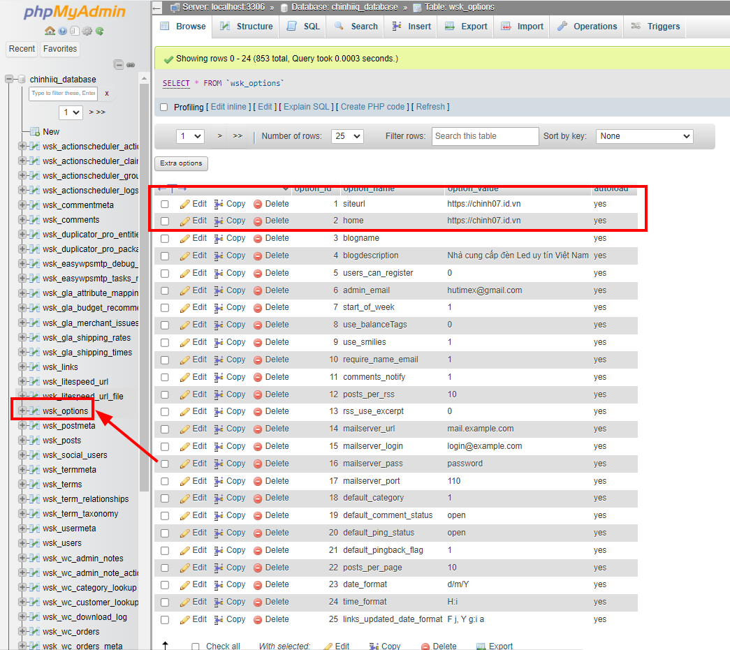Click the collapse-all icon in navigation panel
Image resolution: width=730 pixels, height=650 pixels.
[x=119, y=65]
